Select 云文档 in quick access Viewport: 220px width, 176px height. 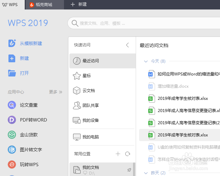(103, 90)
